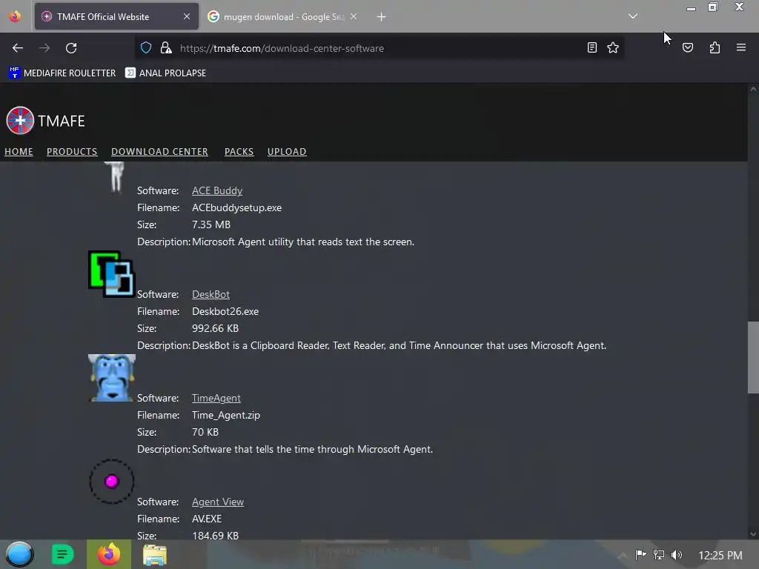Open the DOWNLOAD CENTER navigation link
The height and width of the screenshot is (569, 759).
160,151
